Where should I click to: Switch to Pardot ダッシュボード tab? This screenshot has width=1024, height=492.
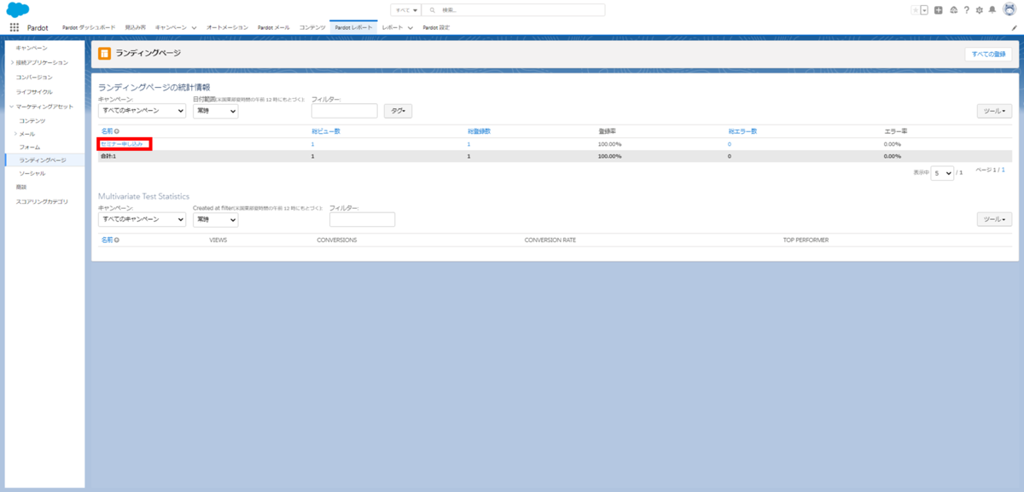(90, 27)
